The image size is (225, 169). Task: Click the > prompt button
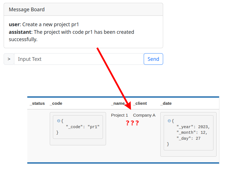pos(9,59)
